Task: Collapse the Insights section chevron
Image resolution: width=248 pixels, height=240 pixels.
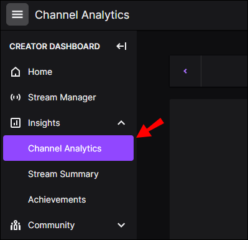Action: click(x=121, y=123)
